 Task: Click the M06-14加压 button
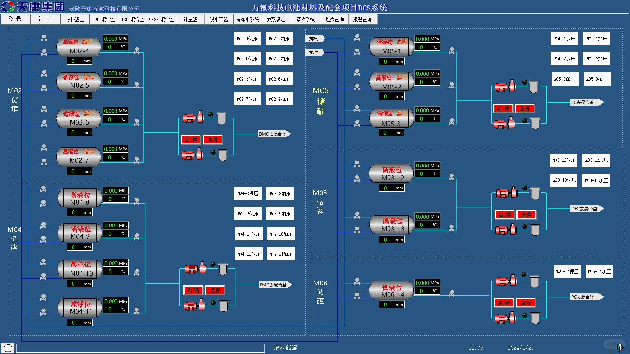click(599, 271)
